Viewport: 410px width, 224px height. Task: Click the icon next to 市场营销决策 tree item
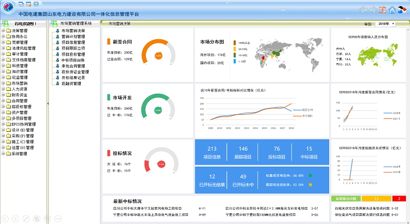tap(58, 31)
